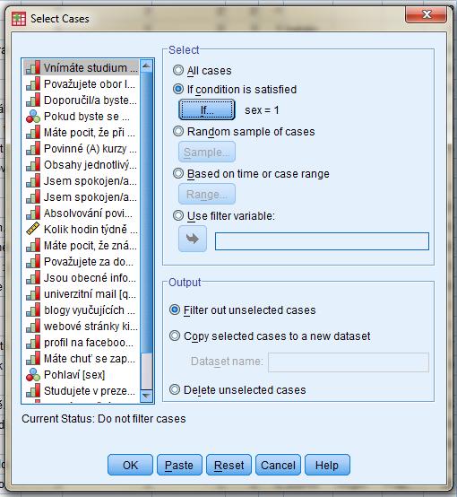Click the greyed-out Sample... button

point(207,152)
